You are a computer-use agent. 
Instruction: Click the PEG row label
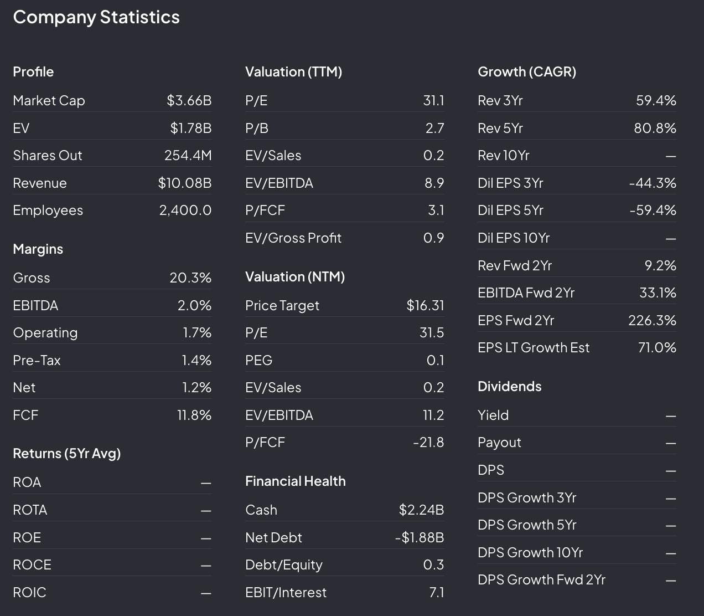click(259, 361)
